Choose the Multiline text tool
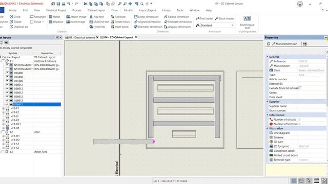This screenshot has height=184, width=328. point(99,21)
